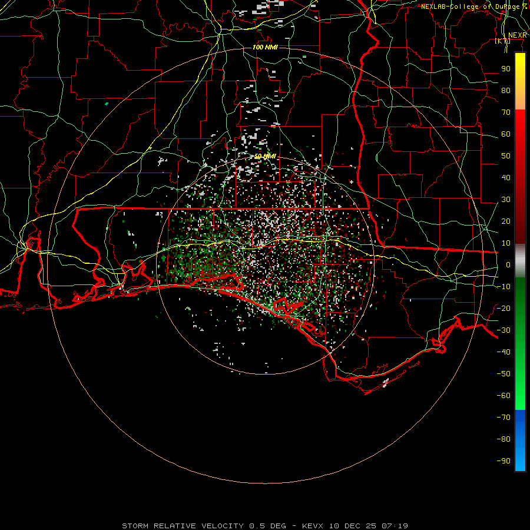The width and height of the screenshot is (530, 530).
Task: Click the -60 value on the velocity scale
Action: coord(503,396)
